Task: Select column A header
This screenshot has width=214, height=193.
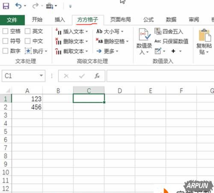Action: [27, 90]
